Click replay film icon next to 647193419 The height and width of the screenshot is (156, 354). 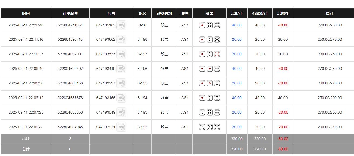pyautogui.click(x=121, y=69)
